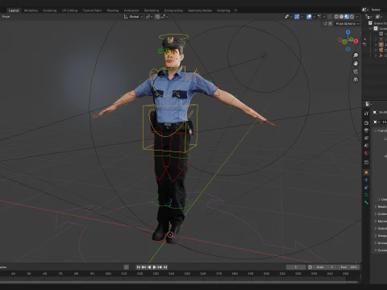Open the Pose Options popover
387x290 pixels.
pyautogui.click(x=347, y=23)
